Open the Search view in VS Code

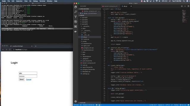tap(76, 12)
